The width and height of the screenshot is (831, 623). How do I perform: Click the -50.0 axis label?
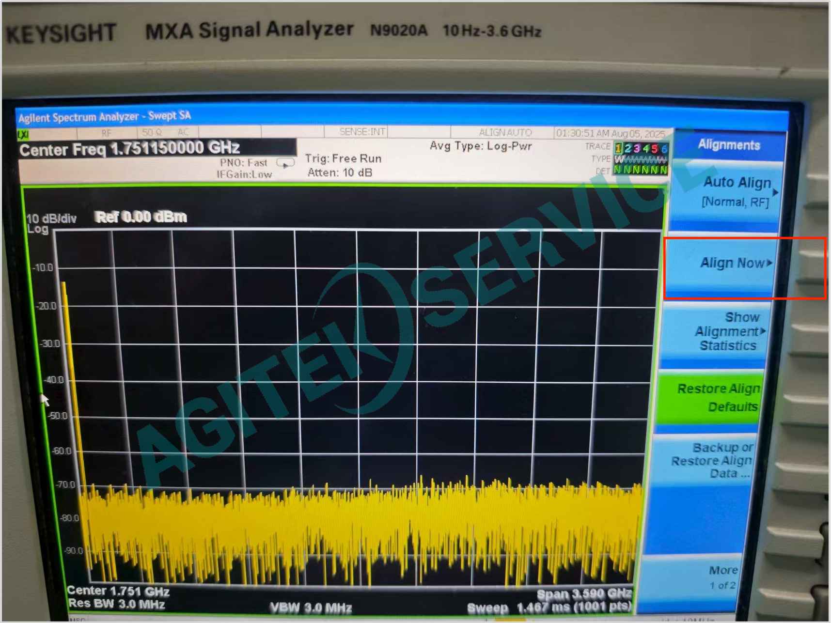(x=58, y=416)
